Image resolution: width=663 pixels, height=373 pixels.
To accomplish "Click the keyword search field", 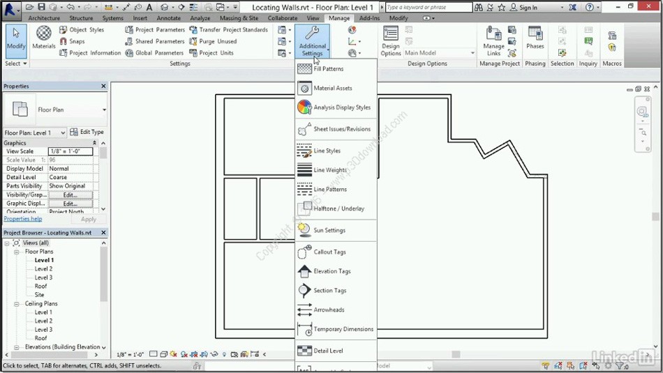I will (x=429, y=7).
